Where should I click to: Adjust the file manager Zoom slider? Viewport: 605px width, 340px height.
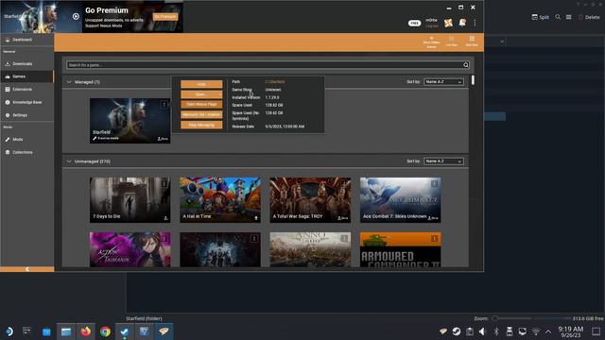click(532, 318)
